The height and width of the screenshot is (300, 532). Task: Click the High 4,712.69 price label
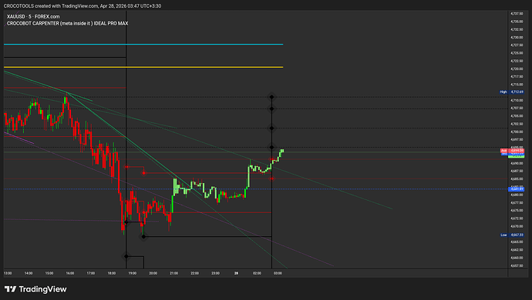point(512,92)
